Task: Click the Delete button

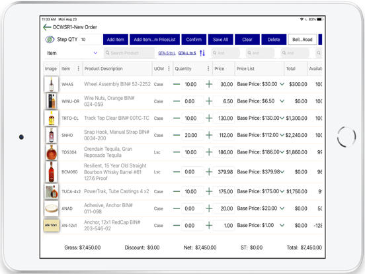Action: [274, 39]
